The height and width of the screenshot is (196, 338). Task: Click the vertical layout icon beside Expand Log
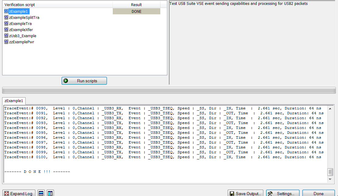point(50,193)
